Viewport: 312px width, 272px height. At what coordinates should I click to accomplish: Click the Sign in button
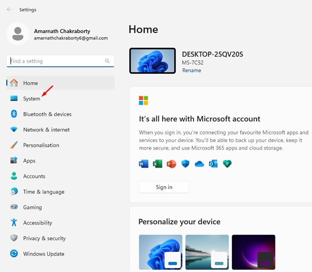click(164, 187)
